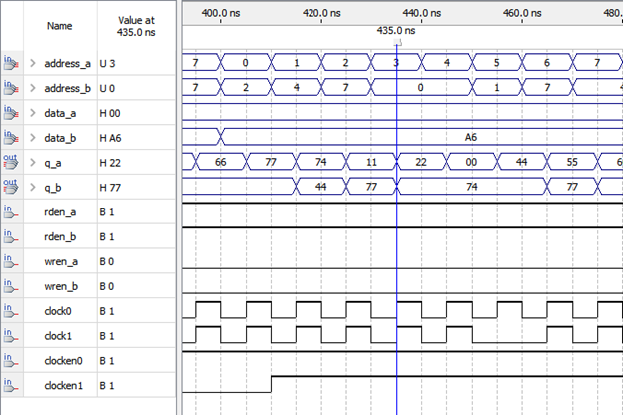Viewport: 623px width, 415px height.
Task: Click the rden_a input pin icon
Action: 12,211
